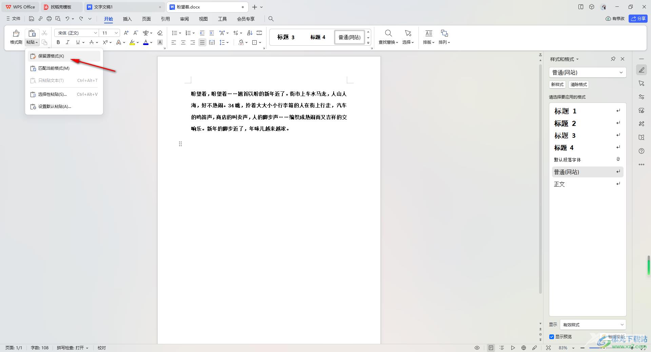Screen dimensions: 651x352
Task: Click the save document icon
Action: [32, 19]
